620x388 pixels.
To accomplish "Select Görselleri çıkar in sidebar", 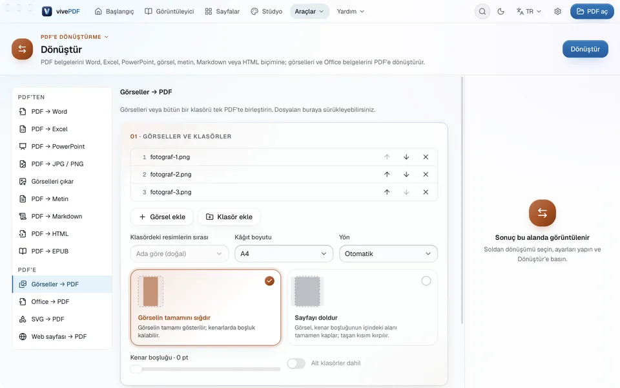I will point(62,181).
